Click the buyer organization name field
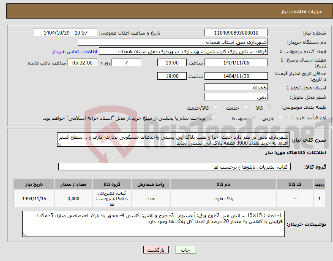This screenshot has width=333, height=261. coord(173,42)
